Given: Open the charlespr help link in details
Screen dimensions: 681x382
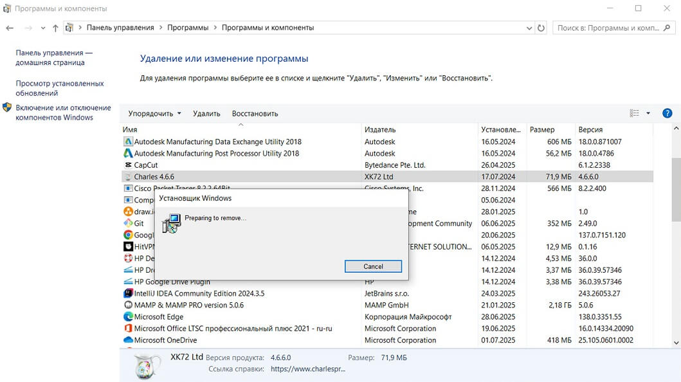Looking at the screenshot, I should 308,369.
